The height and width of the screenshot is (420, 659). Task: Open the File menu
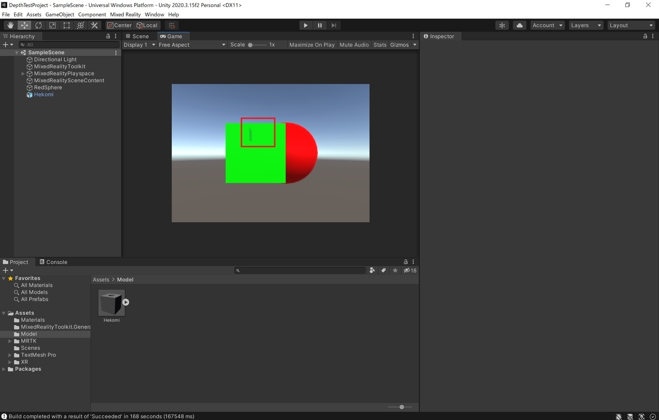6,14
